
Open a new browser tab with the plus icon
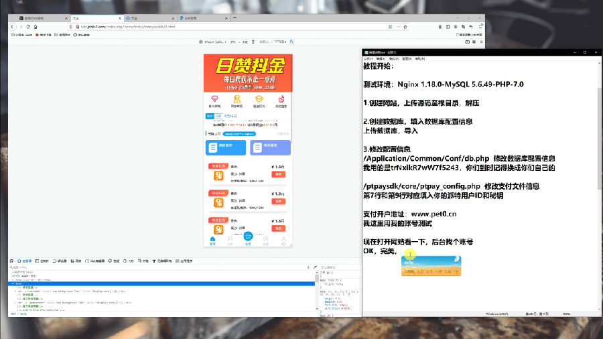(x=234, y=18)
